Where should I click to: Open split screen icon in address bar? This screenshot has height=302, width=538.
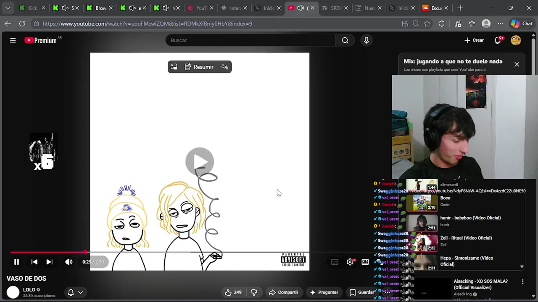tap(405, 23)
